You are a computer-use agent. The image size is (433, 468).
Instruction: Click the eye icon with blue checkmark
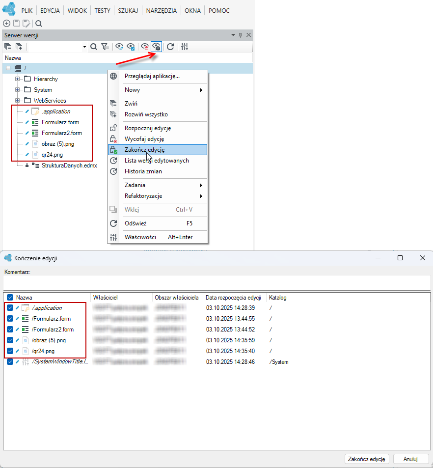(131, 47)
